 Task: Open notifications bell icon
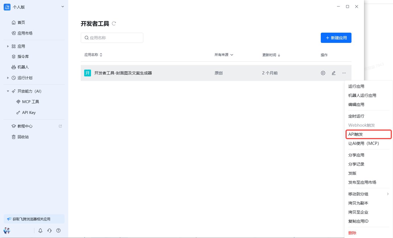[x=40, y=231]
